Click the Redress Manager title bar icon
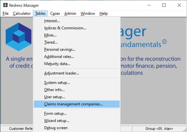The height and width of the screenshot is (132, 187). [x=5, y=5]
